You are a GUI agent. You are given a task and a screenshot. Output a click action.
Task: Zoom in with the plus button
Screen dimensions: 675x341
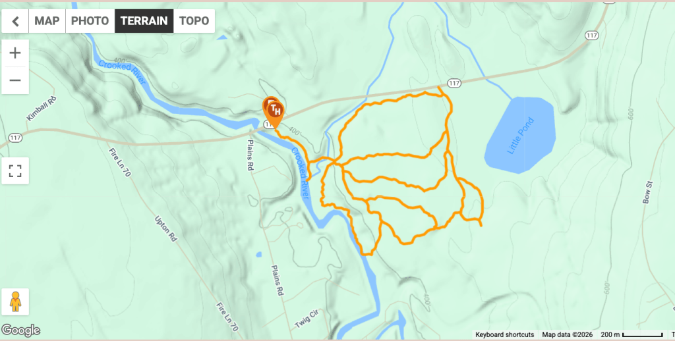pyautogui.click(x=15, y=53)
